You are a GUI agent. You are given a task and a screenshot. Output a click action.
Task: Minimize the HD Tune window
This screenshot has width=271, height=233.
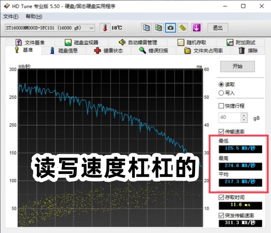coord(225,6)
